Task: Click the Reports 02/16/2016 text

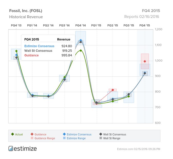Action: pyautogui.click(x=142, y=17)
